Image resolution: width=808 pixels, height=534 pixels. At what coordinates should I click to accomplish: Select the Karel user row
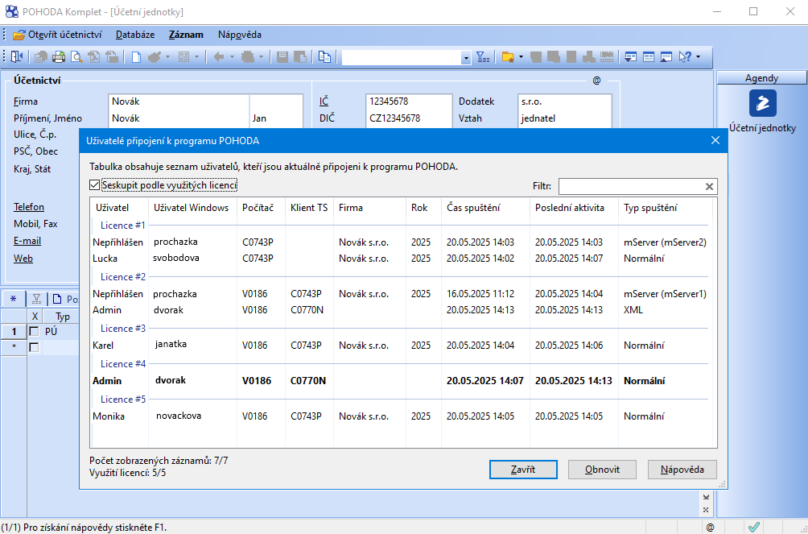400,346
